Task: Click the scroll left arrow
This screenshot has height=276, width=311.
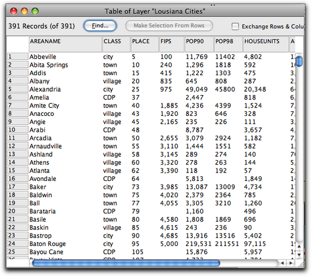Action: pos(282,263)
